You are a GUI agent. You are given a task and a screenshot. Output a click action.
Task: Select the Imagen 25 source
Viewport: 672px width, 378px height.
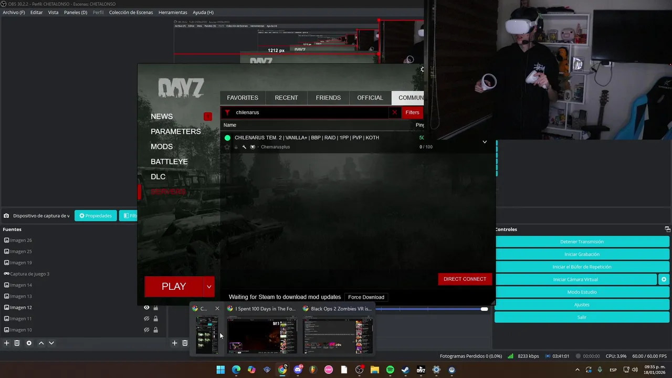[21, 251]
